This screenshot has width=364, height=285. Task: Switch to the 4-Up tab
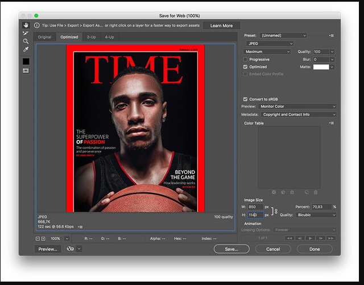(x=109, y=37)
